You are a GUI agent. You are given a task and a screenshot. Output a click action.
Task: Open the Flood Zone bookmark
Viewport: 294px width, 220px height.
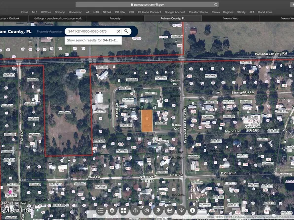tap(265, 12)
